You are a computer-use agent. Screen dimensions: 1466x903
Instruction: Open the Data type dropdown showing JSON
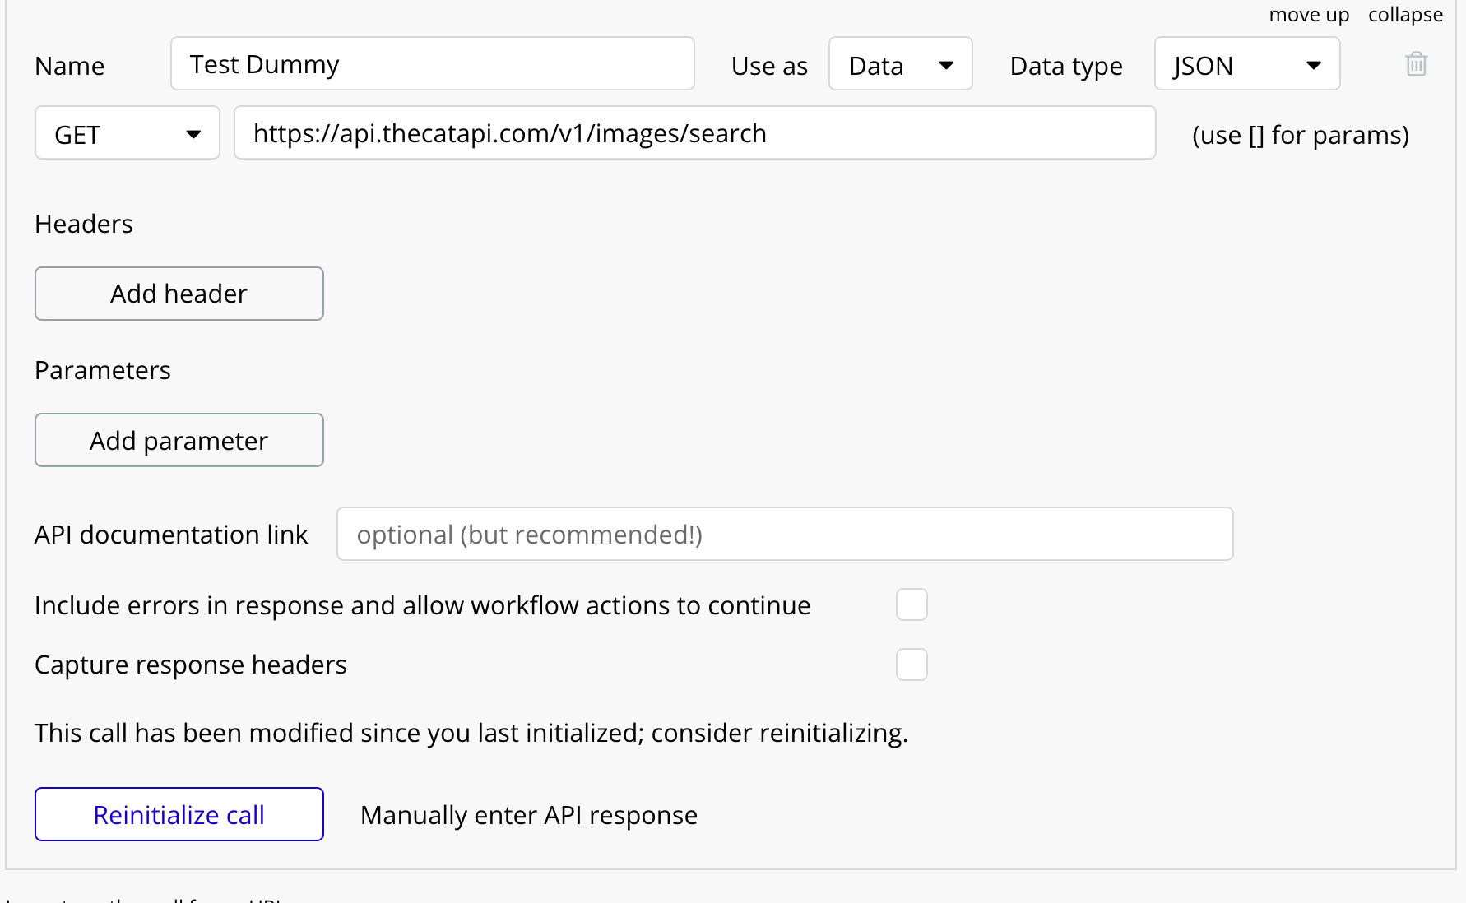pyautogui.click(x=1246, y=63)
